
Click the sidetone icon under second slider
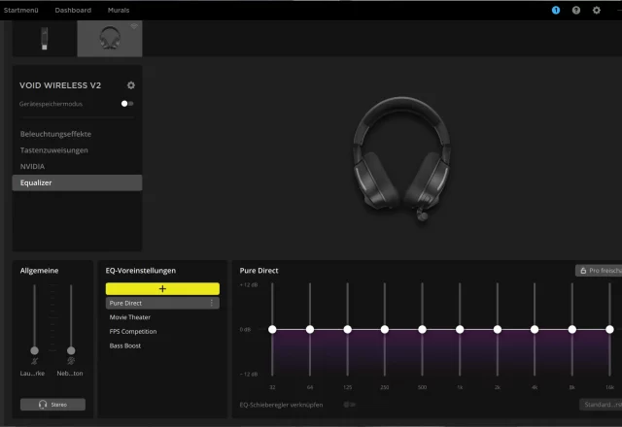[x=70, y=361]
